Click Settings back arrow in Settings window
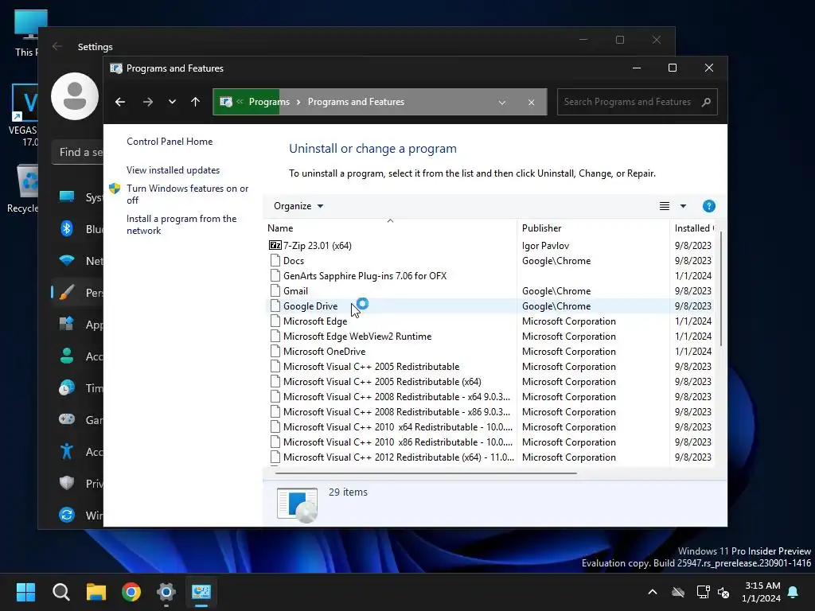This screenshot has height=611, width=815. [57, 46]
